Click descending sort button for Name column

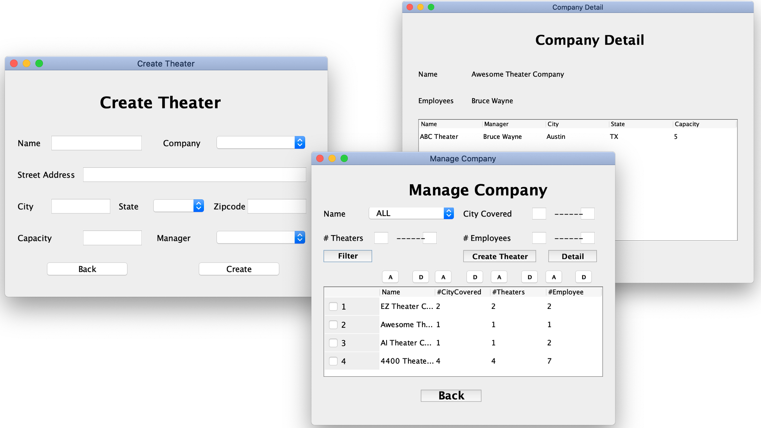[420, 277]
